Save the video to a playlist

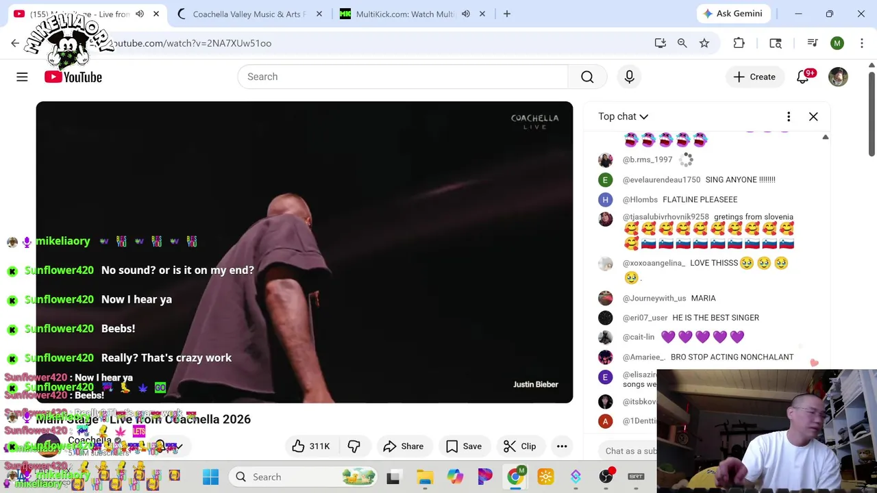click(464, 446)
